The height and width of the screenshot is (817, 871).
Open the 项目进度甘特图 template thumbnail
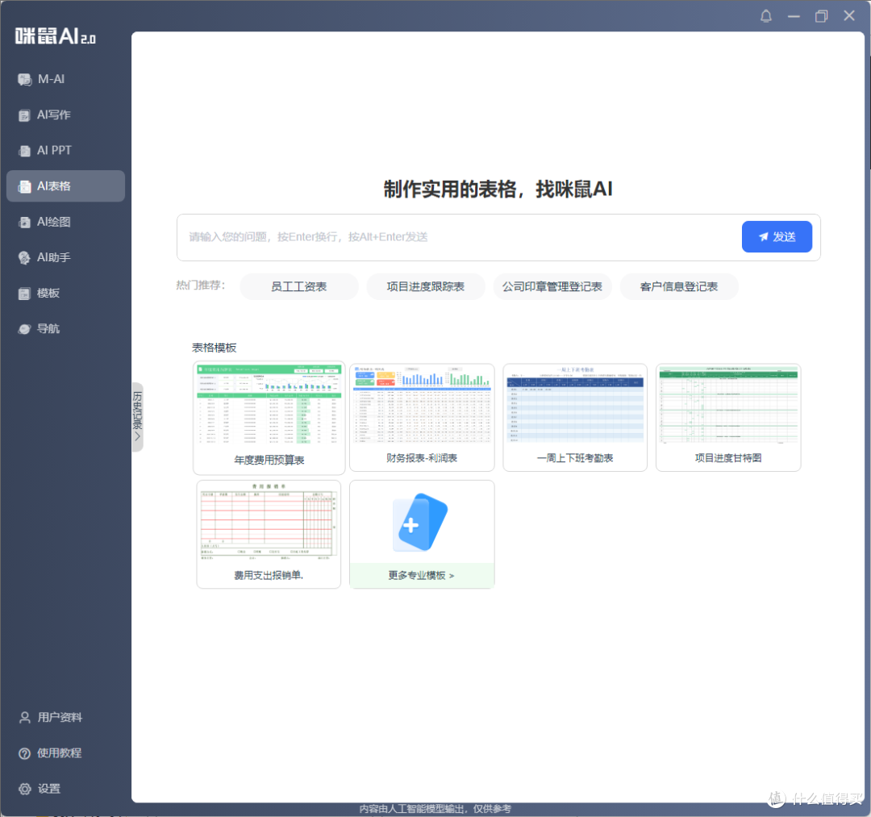coord(728,418)
